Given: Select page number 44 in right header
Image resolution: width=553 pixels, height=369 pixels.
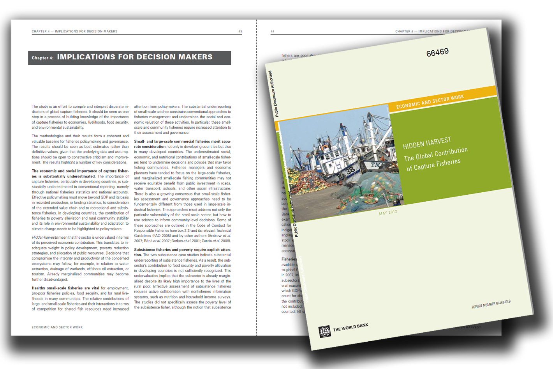Looking at the screenshot, I should (273, 32).
